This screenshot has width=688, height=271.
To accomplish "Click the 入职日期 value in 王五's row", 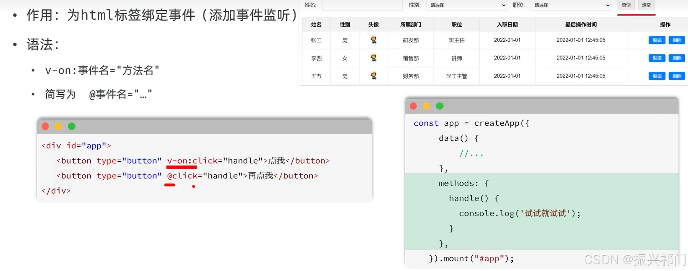I will [507, 76].
